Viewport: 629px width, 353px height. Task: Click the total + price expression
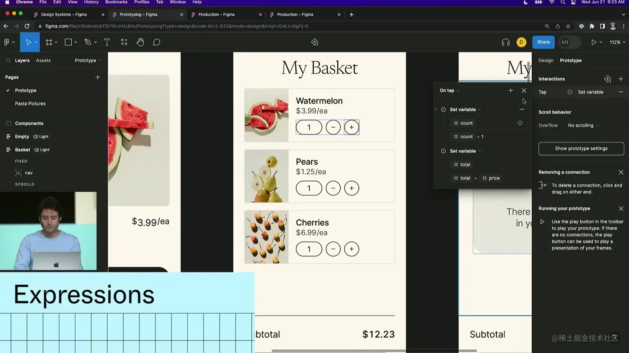click(476, 178)
